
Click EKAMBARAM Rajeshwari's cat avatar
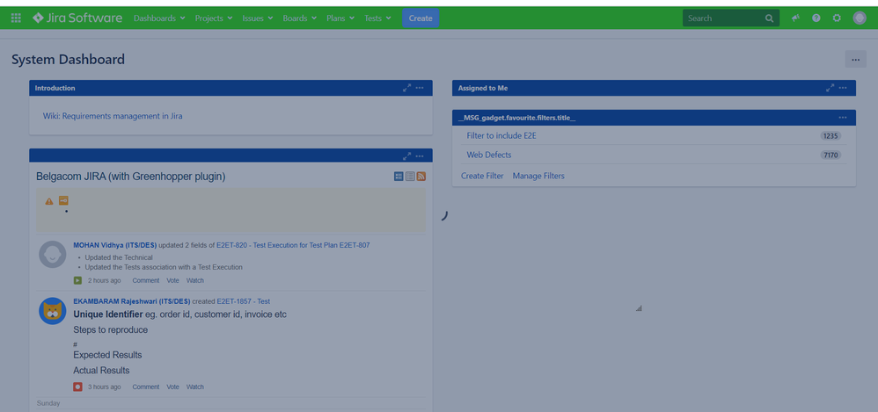(x=53, y=311)
